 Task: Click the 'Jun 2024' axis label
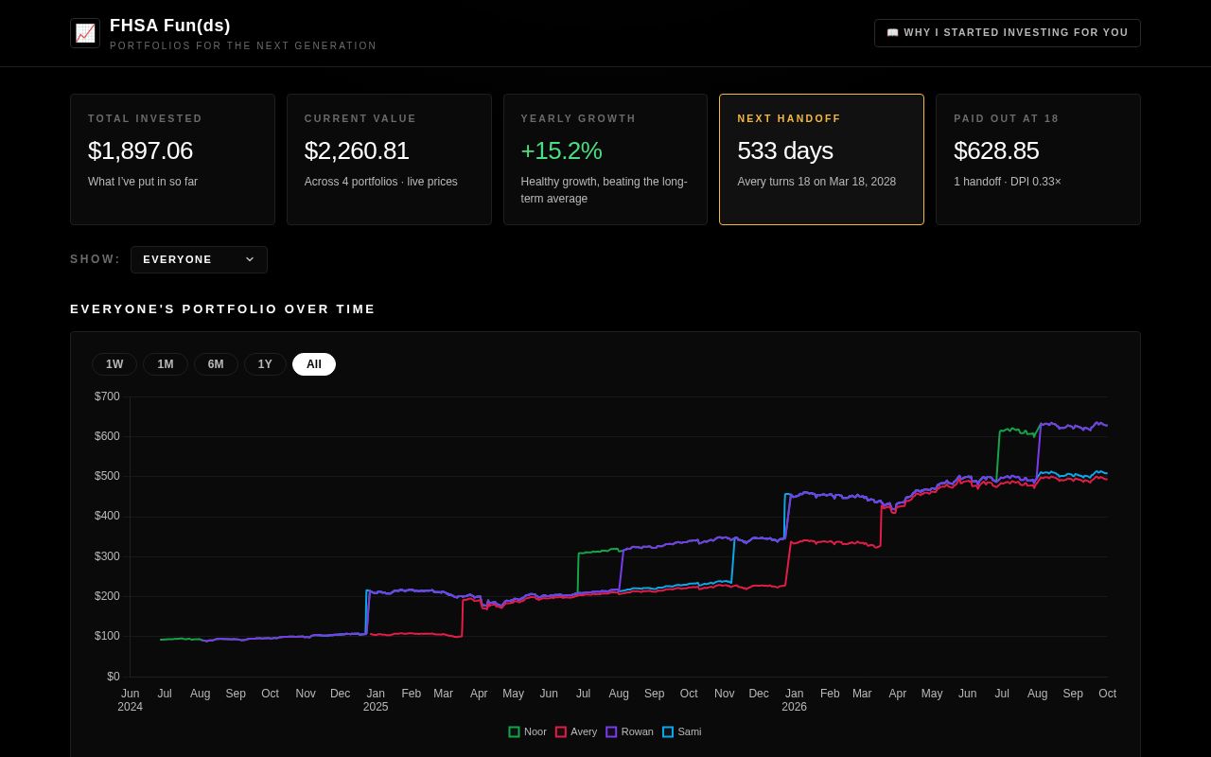[130, 700]
